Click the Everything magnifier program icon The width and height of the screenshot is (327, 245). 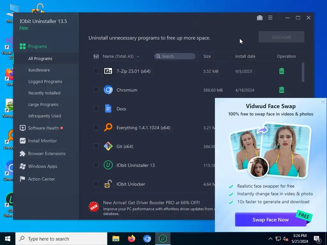point(108,127)
